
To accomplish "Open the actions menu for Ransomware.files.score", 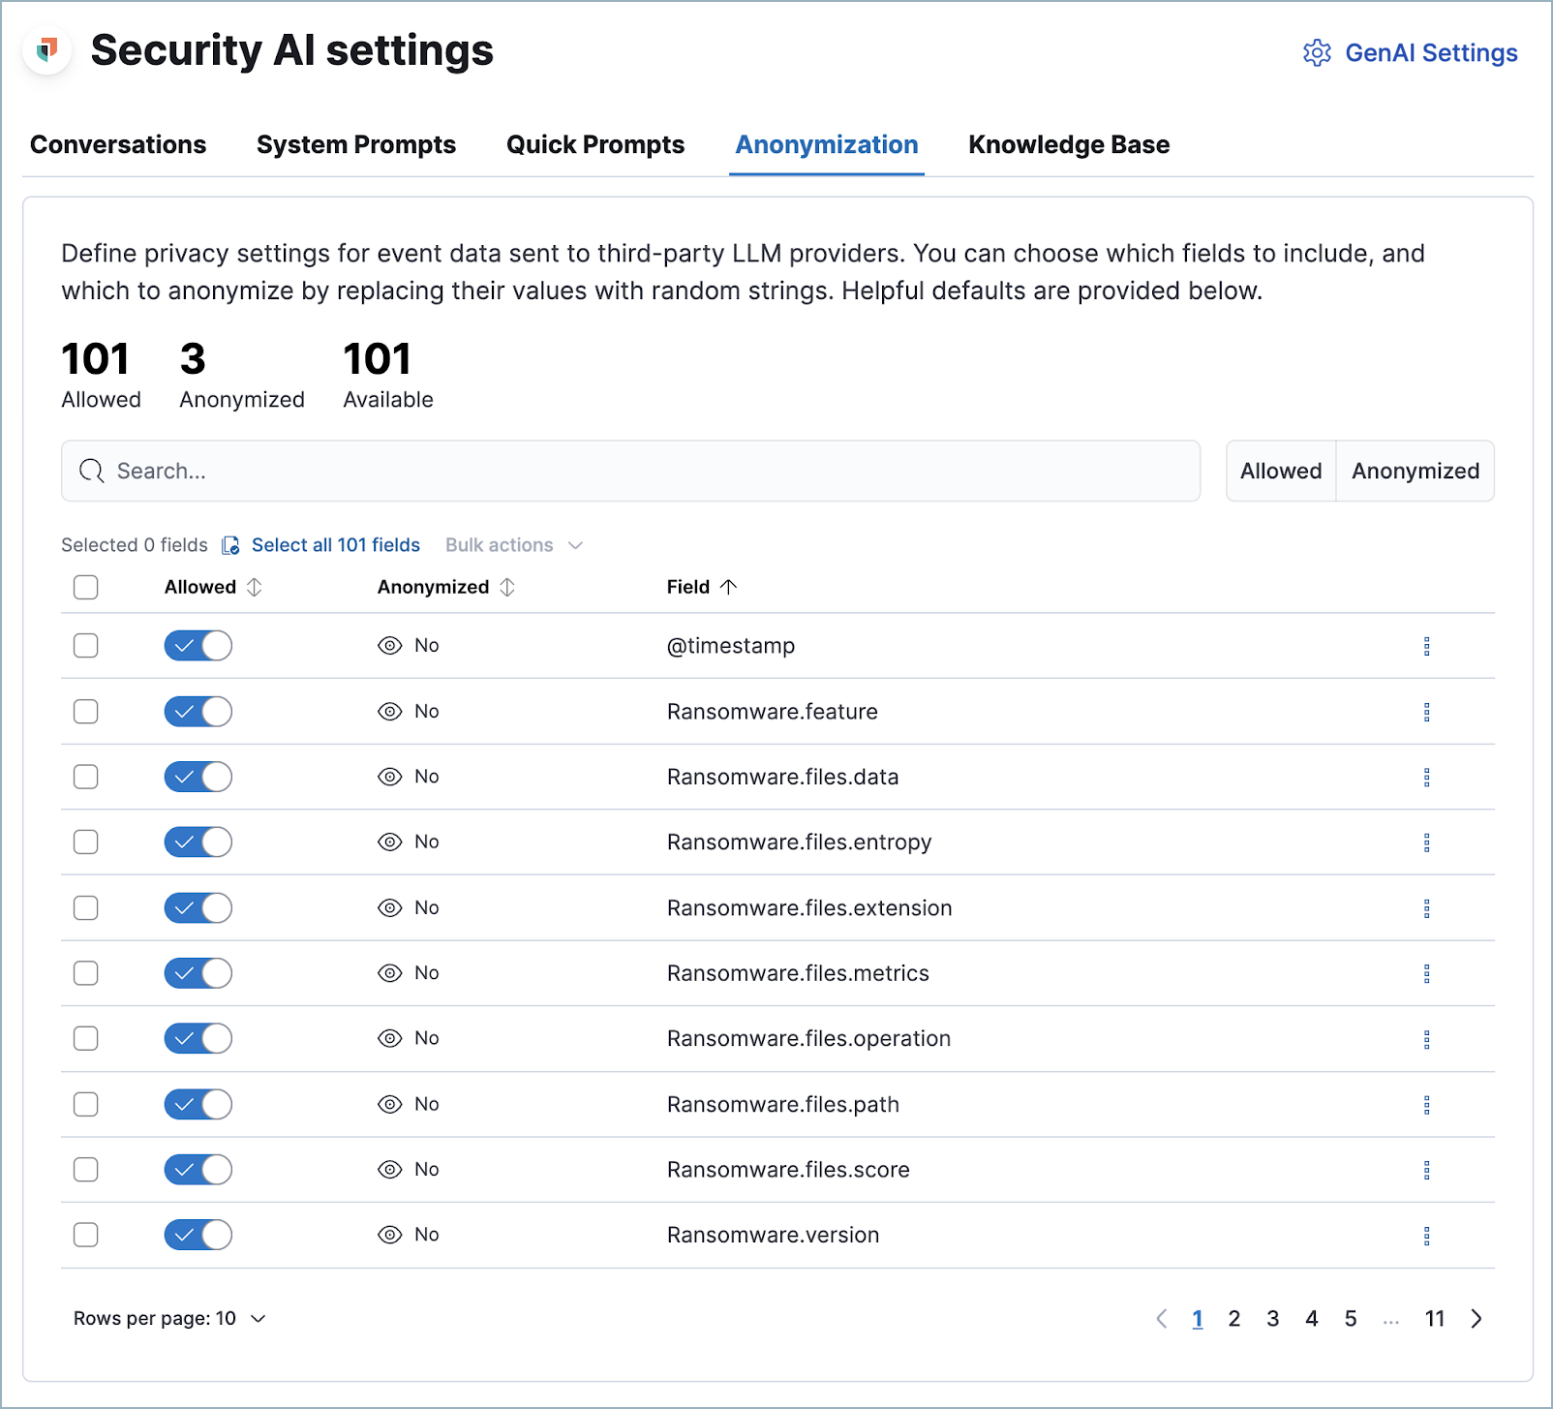I will [1427, 1169].
